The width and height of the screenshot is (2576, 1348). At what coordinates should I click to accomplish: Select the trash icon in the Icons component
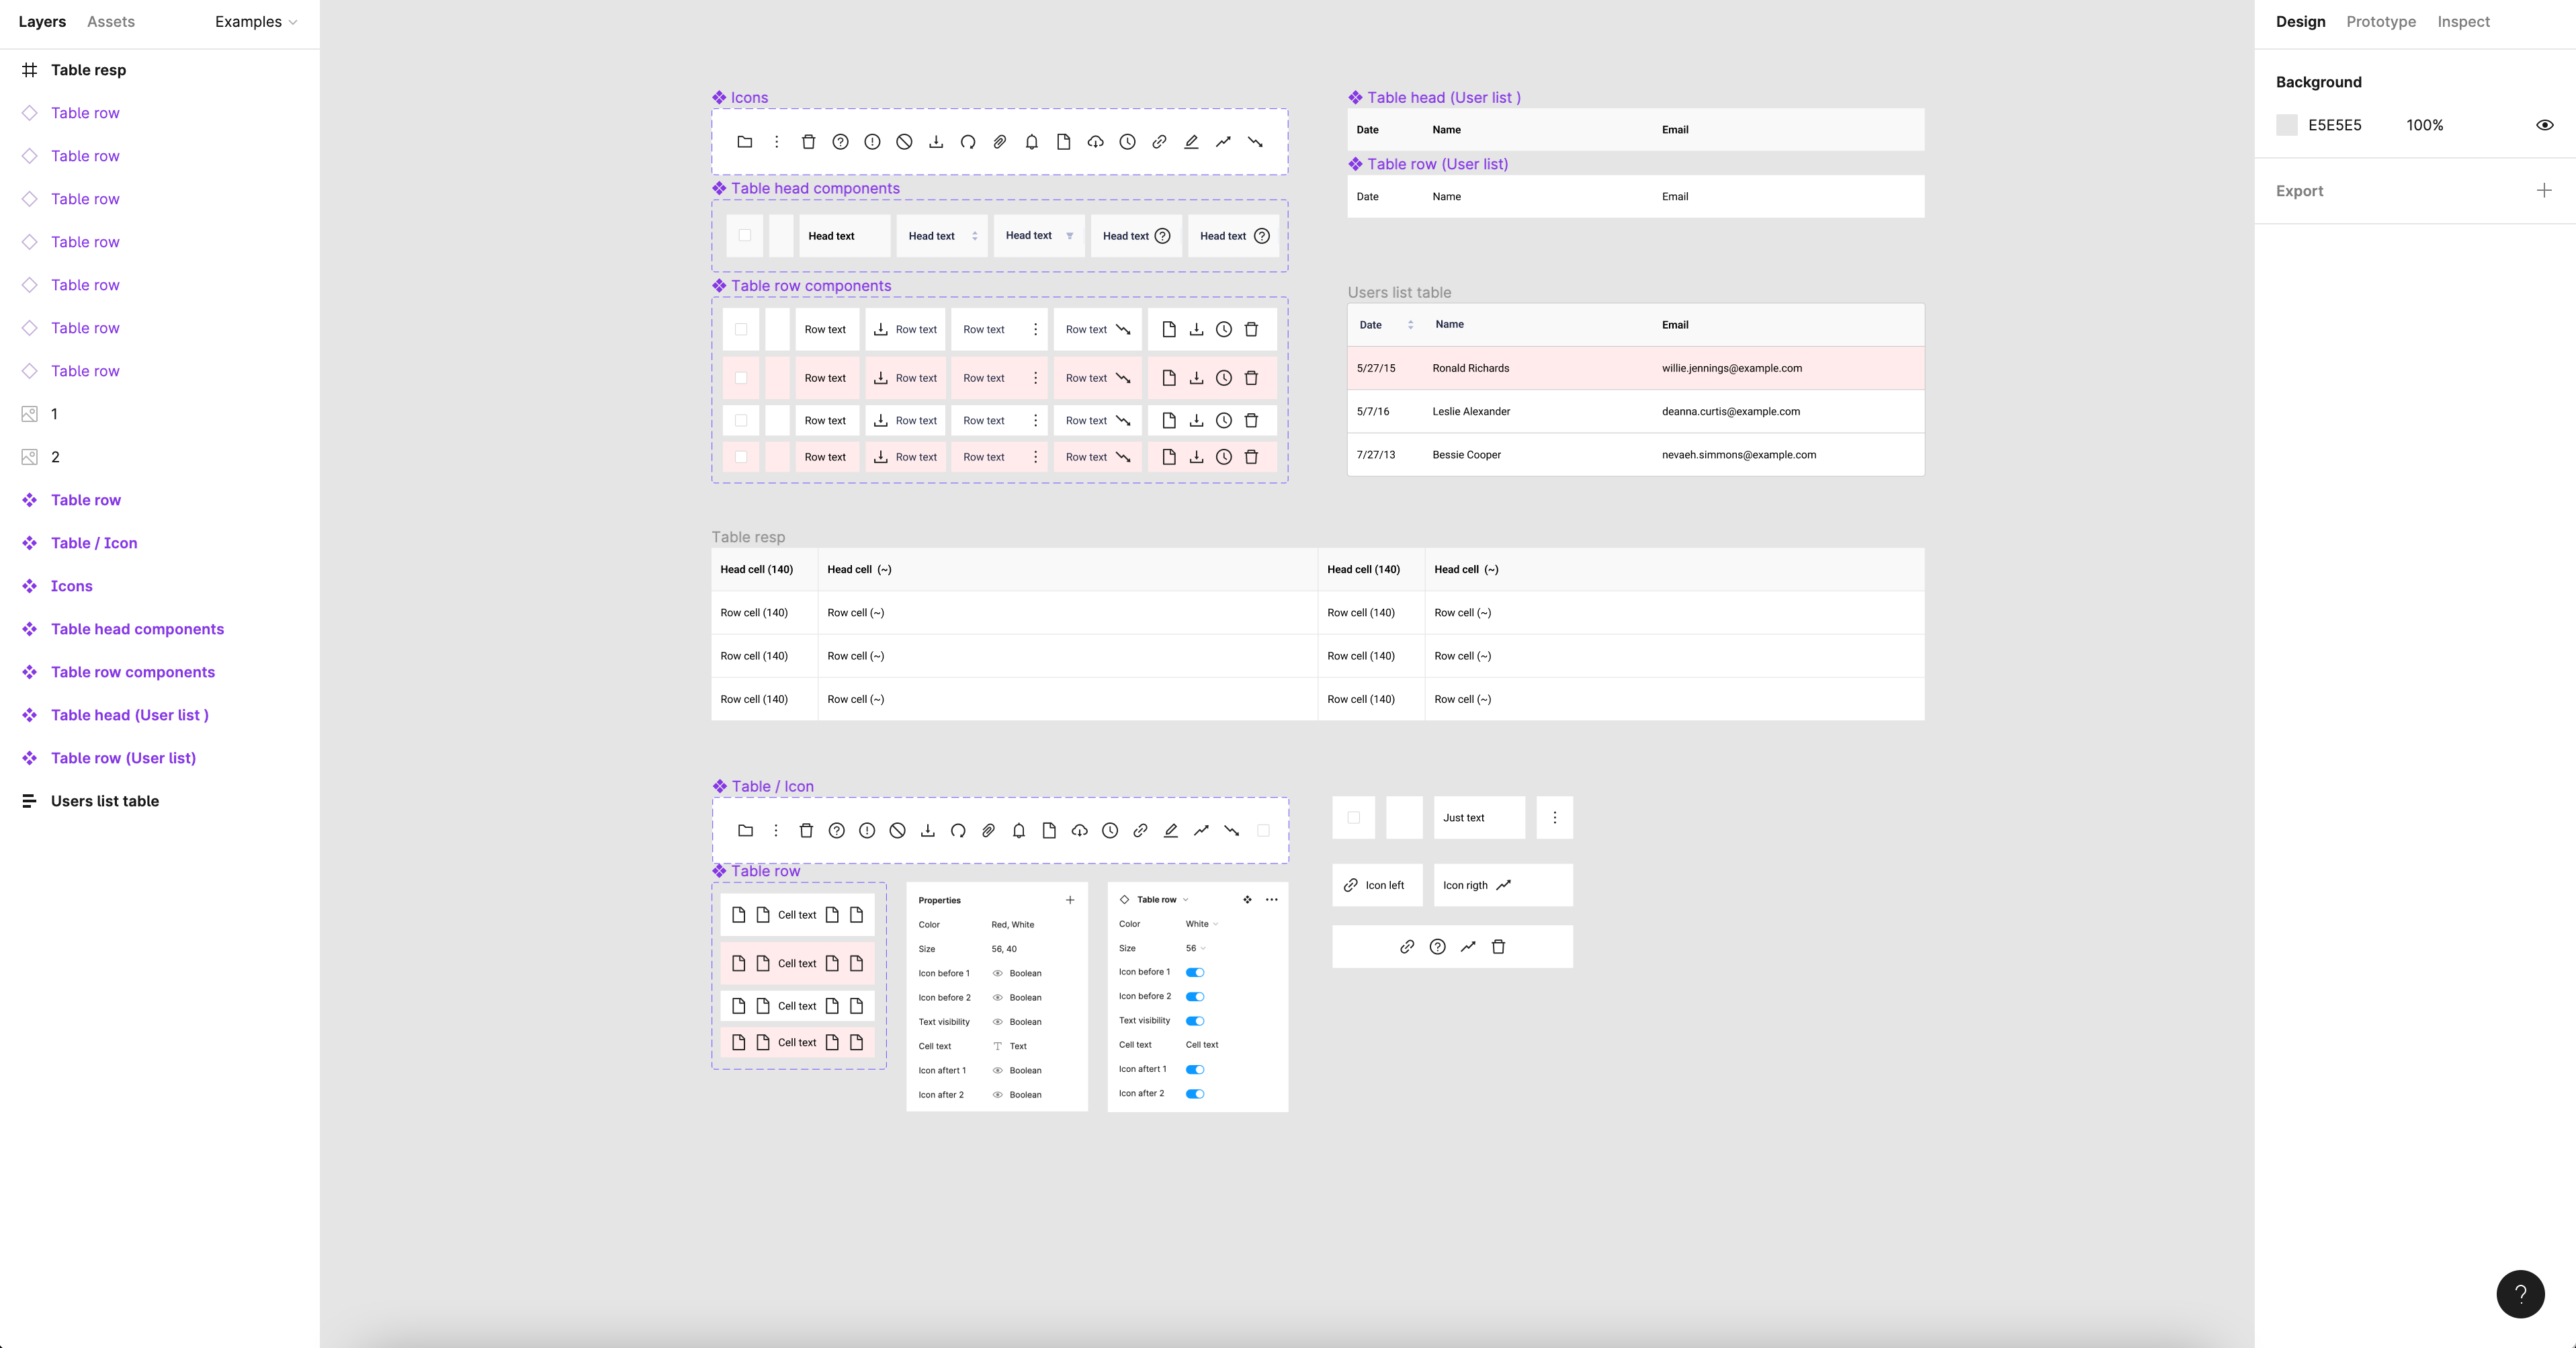[x=808, y=142]
